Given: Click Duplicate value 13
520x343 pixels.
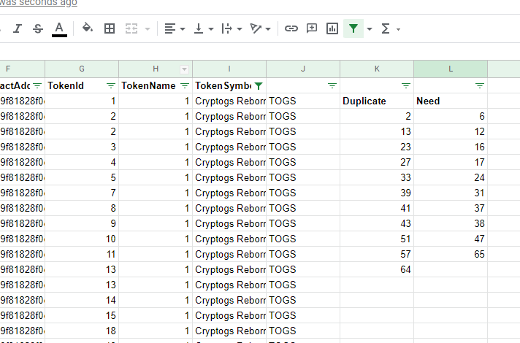Looking at the screenshot, I should pos(377,131).
